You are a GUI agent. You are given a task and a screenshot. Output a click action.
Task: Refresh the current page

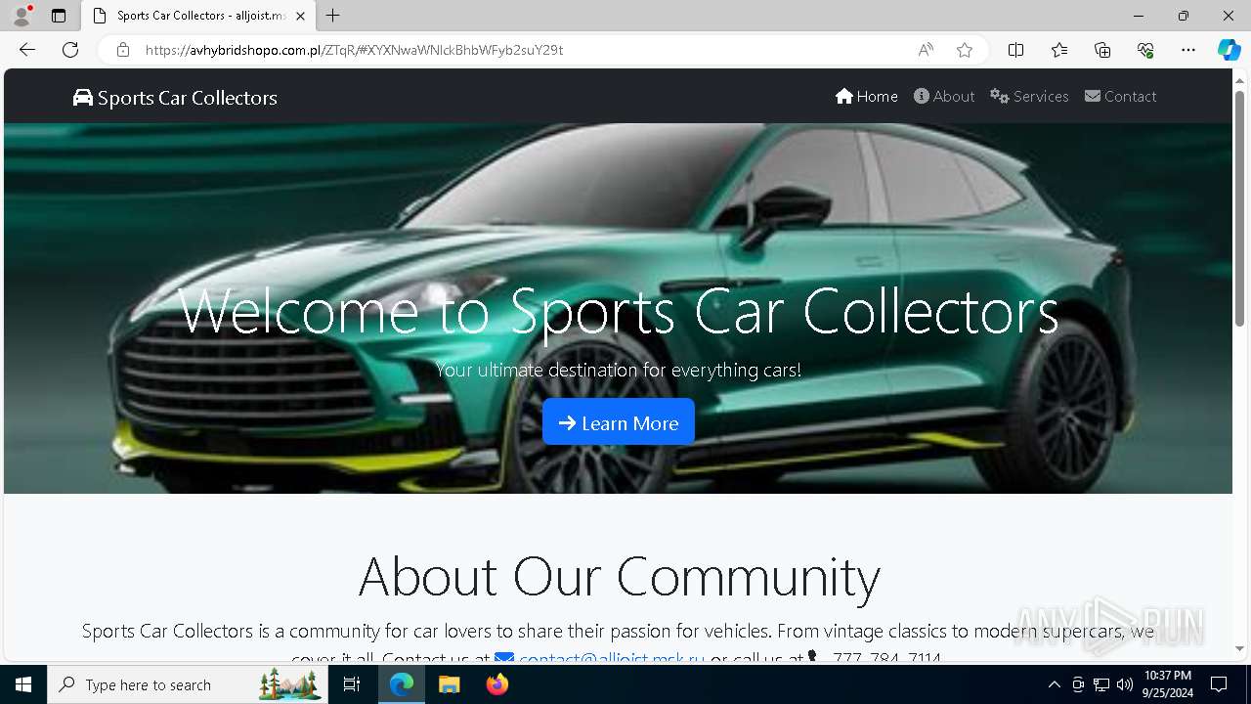[70, 50]
